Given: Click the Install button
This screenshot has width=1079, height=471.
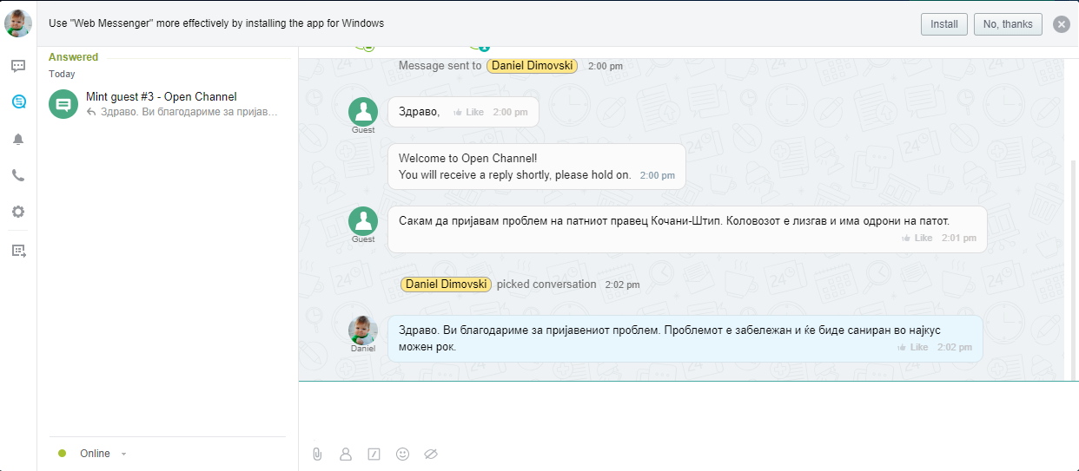Looking at the screenshot, I should pyautogui.click(x=943, y=24).
